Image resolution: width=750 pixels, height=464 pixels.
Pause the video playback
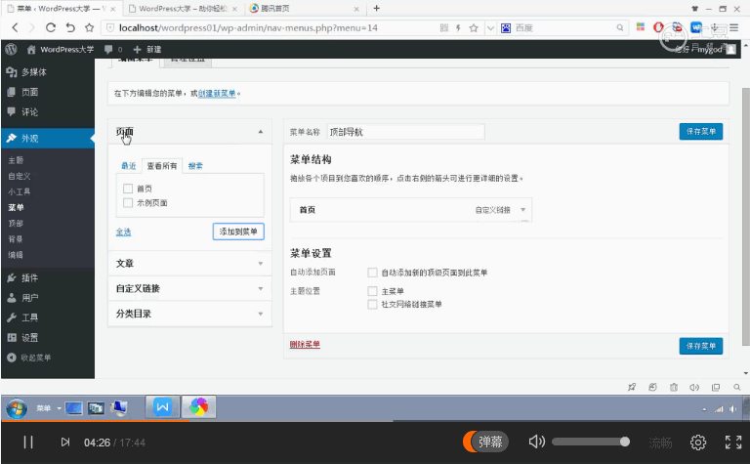click(28, 442)
